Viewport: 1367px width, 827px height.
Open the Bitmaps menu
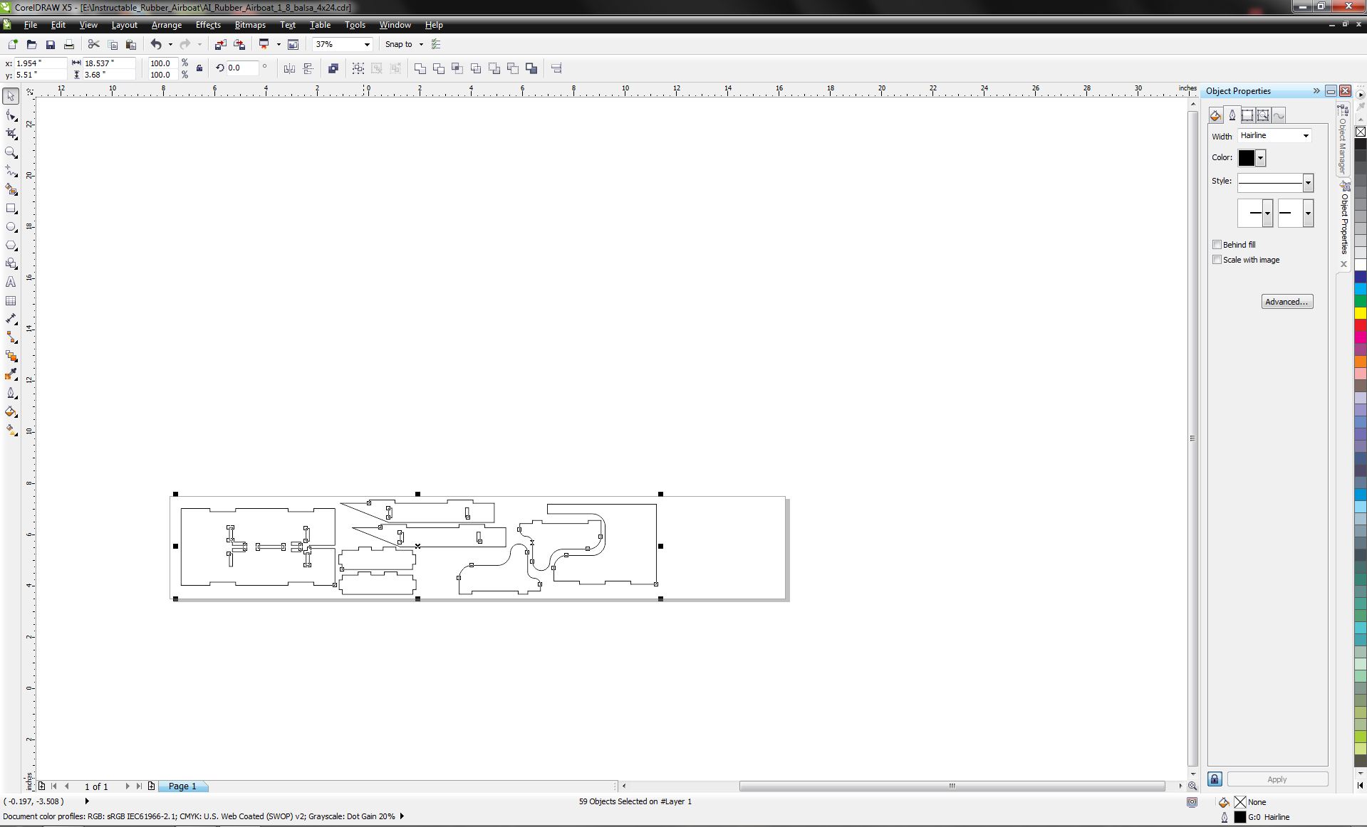pyautogui.click(x=250, y=25)
